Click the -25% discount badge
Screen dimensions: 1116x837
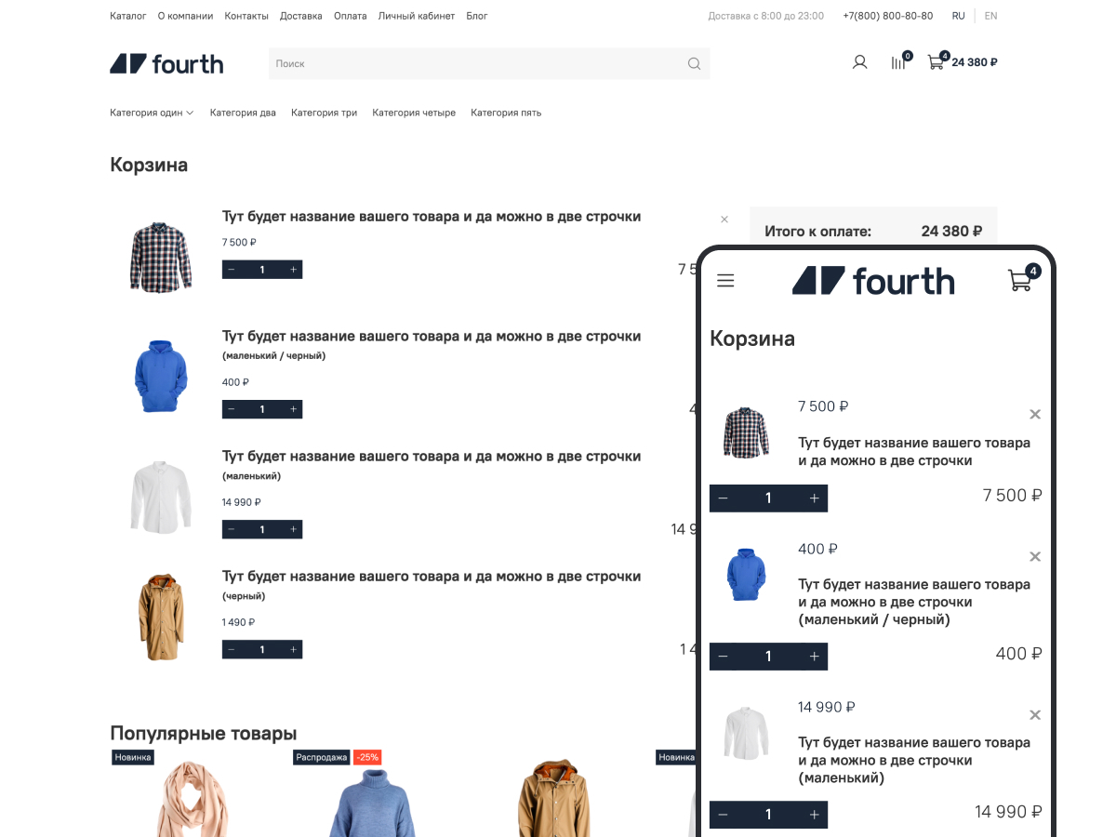coord(368,757)
